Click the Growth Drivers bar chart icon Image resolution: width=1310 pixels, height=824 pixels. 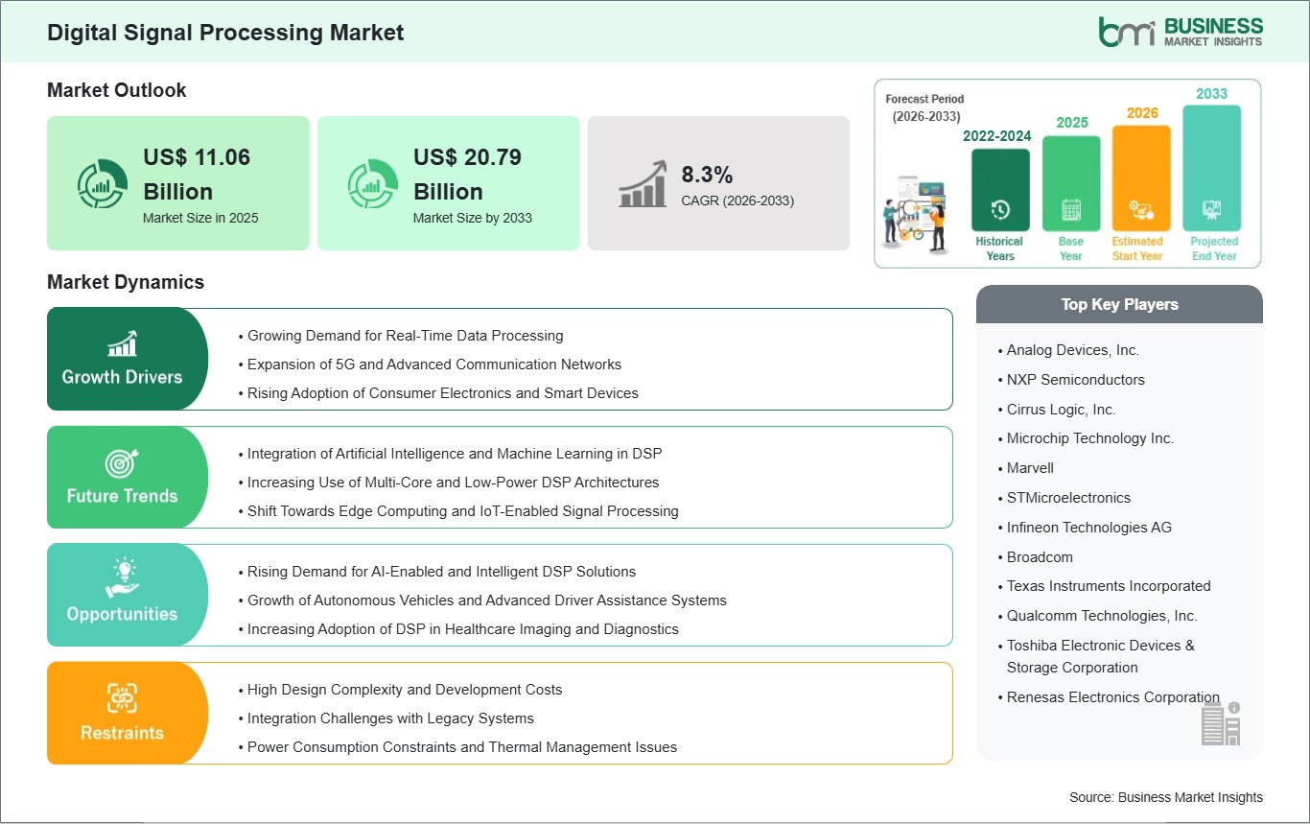click(x=122, y=343)
